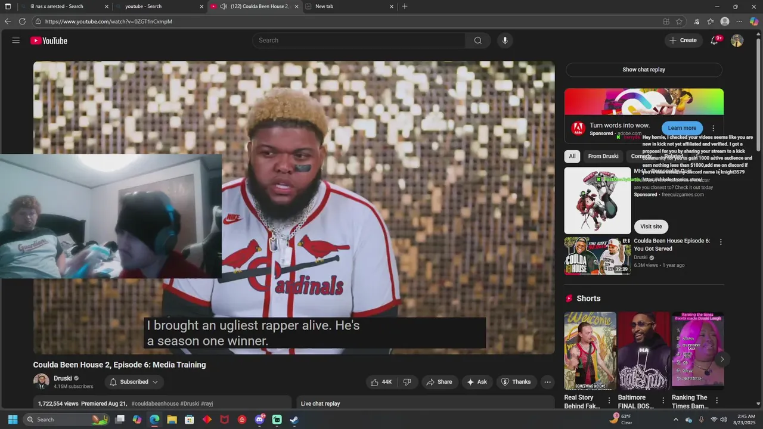Select the 'Comedy' filter chip
Screen dimensions: 763x429
pos(641,156)
